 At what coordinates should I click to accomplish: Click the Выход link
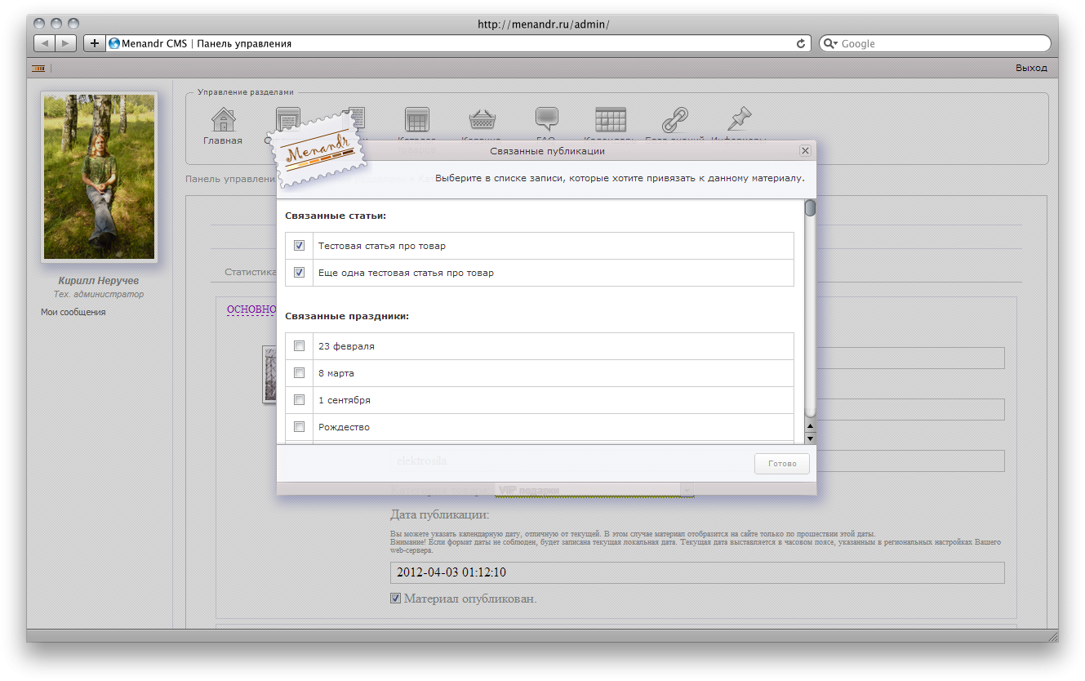point(1030,68)
